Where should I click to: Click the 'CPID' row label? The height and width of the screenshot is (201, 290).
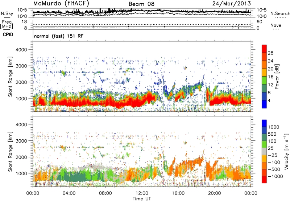tap(8, 34)
